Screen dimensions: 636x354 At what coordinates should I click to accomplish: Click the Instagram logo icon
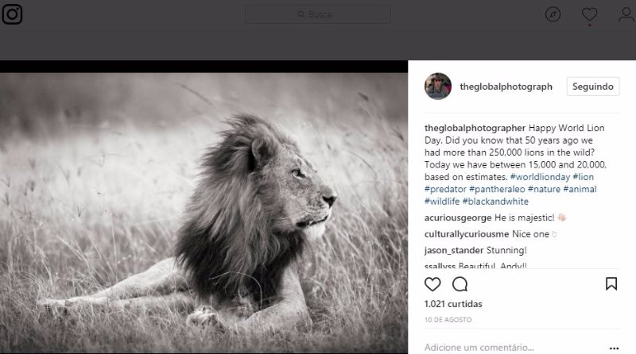pyautogui.click(x=11, y=15)
